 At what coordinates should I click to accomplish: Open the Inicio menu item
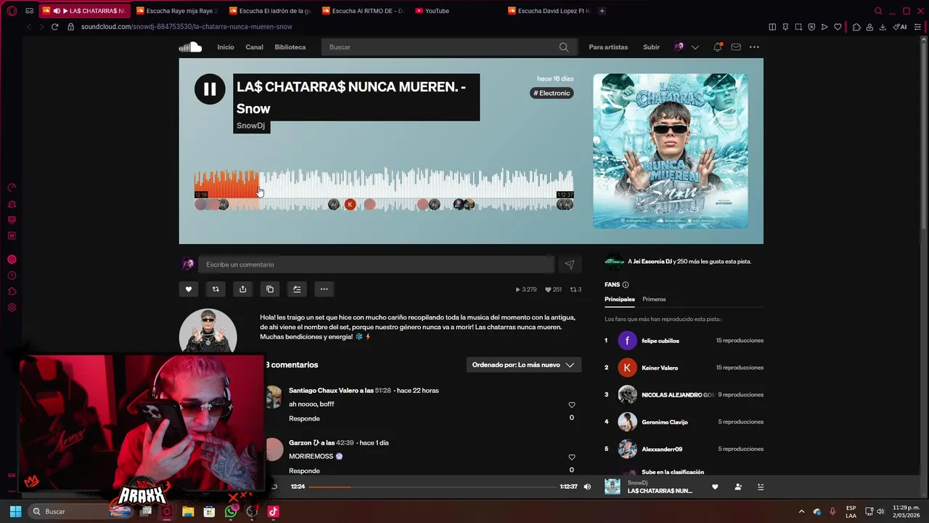(x=226, y=47)
